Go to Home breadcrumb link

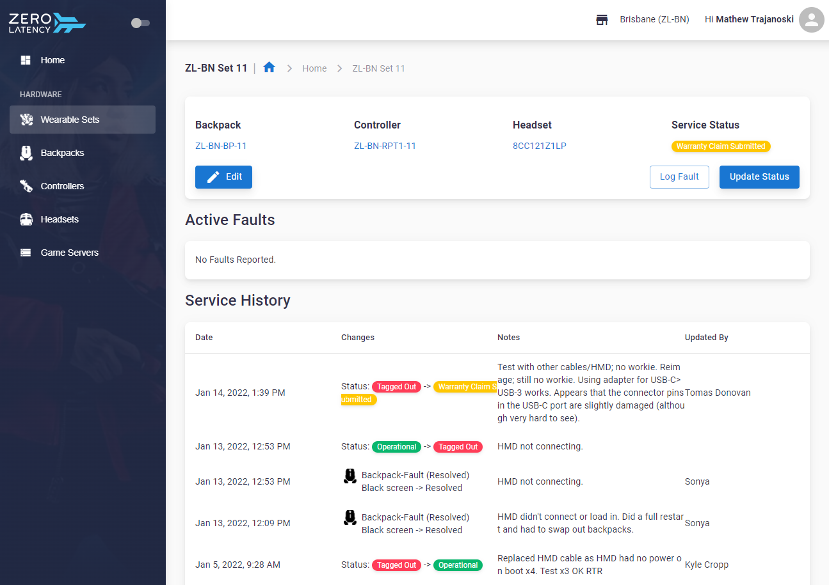(314, 68)
